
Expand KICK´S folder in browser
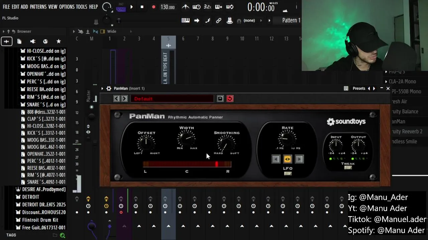(43, 59)
